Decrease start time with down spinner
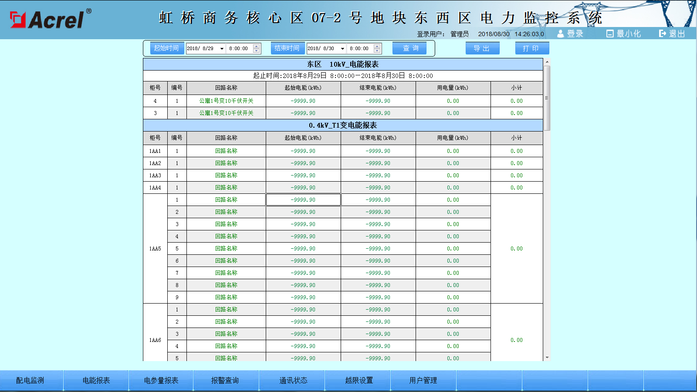 (257, 51)
